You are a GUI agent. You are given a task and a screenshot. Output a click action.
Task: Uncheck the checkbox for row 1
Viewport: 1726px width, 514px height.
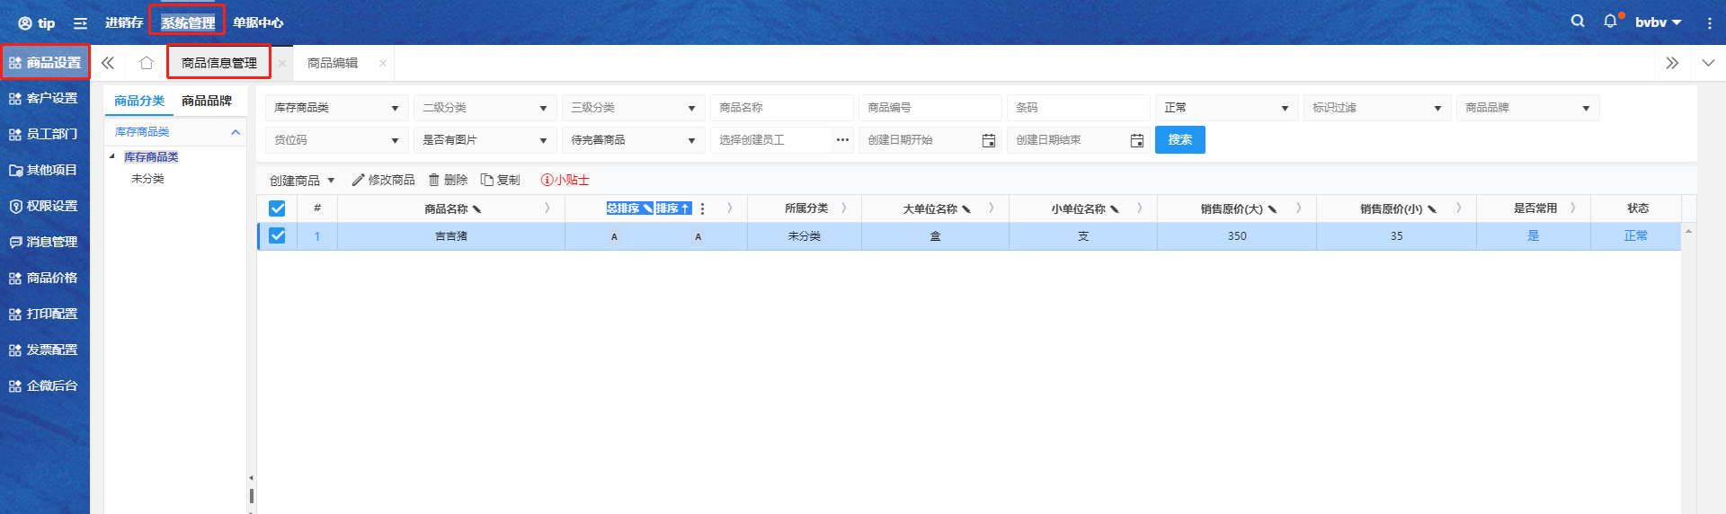click(277, 235)
